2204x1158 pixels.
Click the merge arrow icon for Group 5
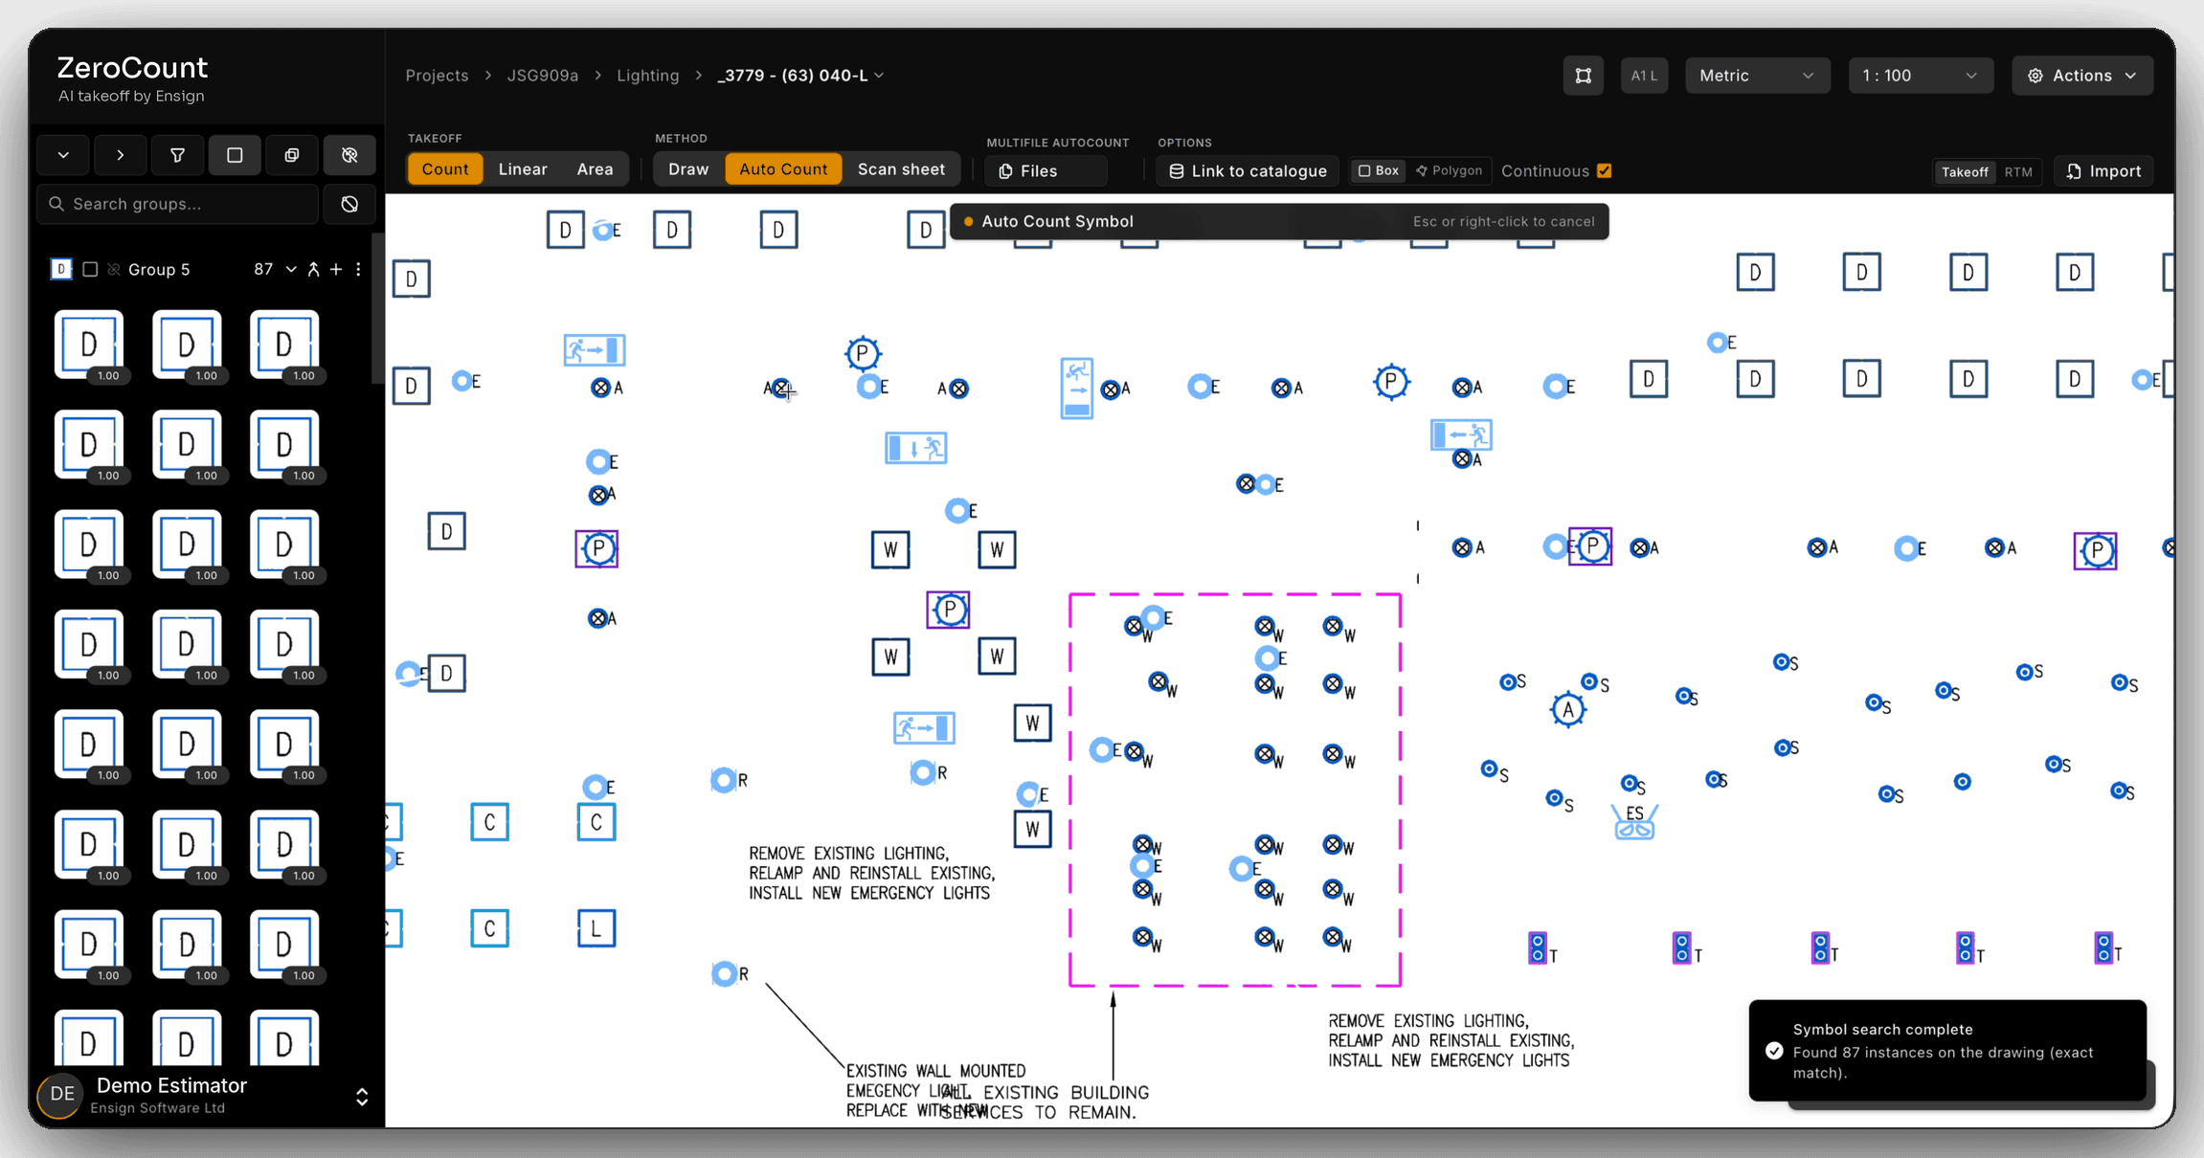coord(314,270)
